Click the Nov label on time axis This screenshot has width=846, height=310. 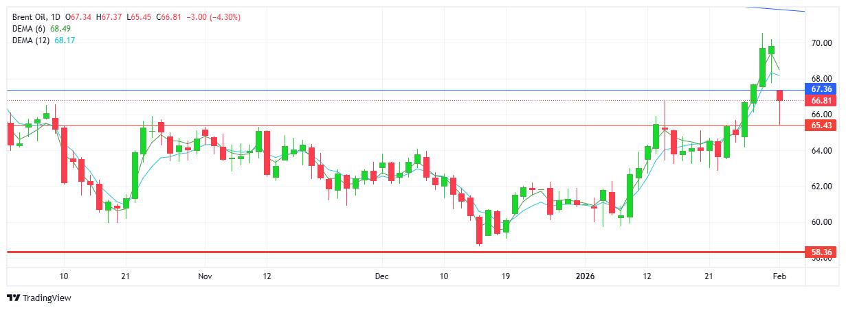204,276
